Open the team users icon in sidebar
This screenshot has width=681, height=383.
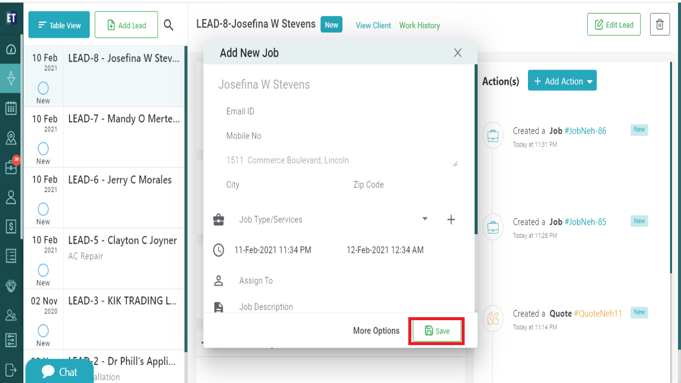11,315
